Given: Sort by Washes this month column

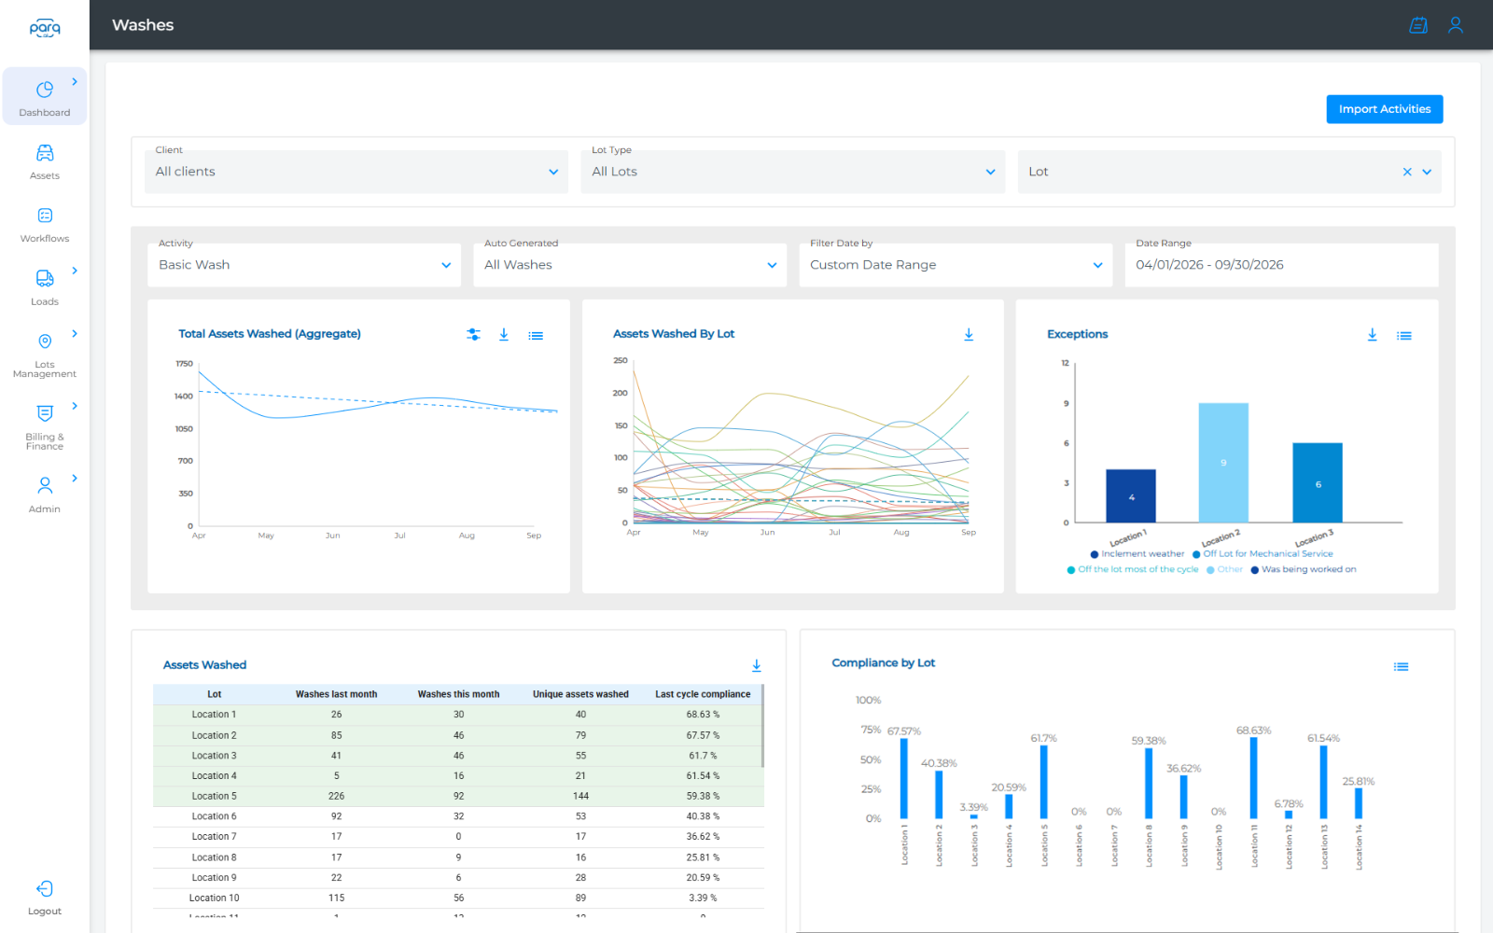Looking at the screenshot, I should pyautogui.click(x=459, y=694).
